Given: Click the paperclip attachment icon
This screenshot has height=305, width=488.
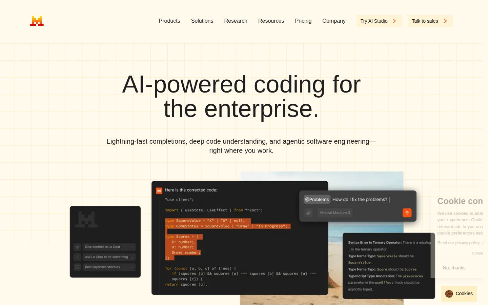Looking at the screenshot, I should tap(308, 213).
